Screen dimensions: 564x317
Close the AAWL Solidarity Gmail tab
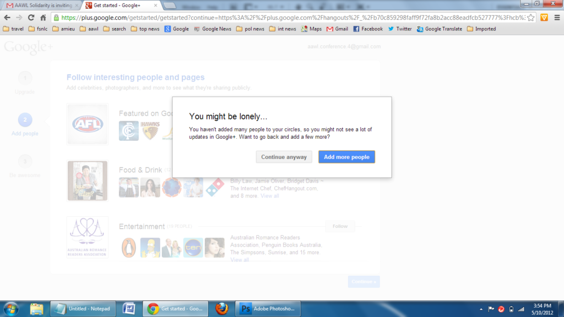[77, 6]
